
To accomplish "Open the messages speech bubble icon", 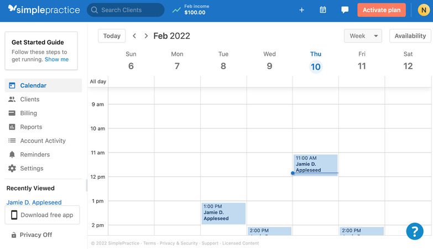I will point(345,10).
